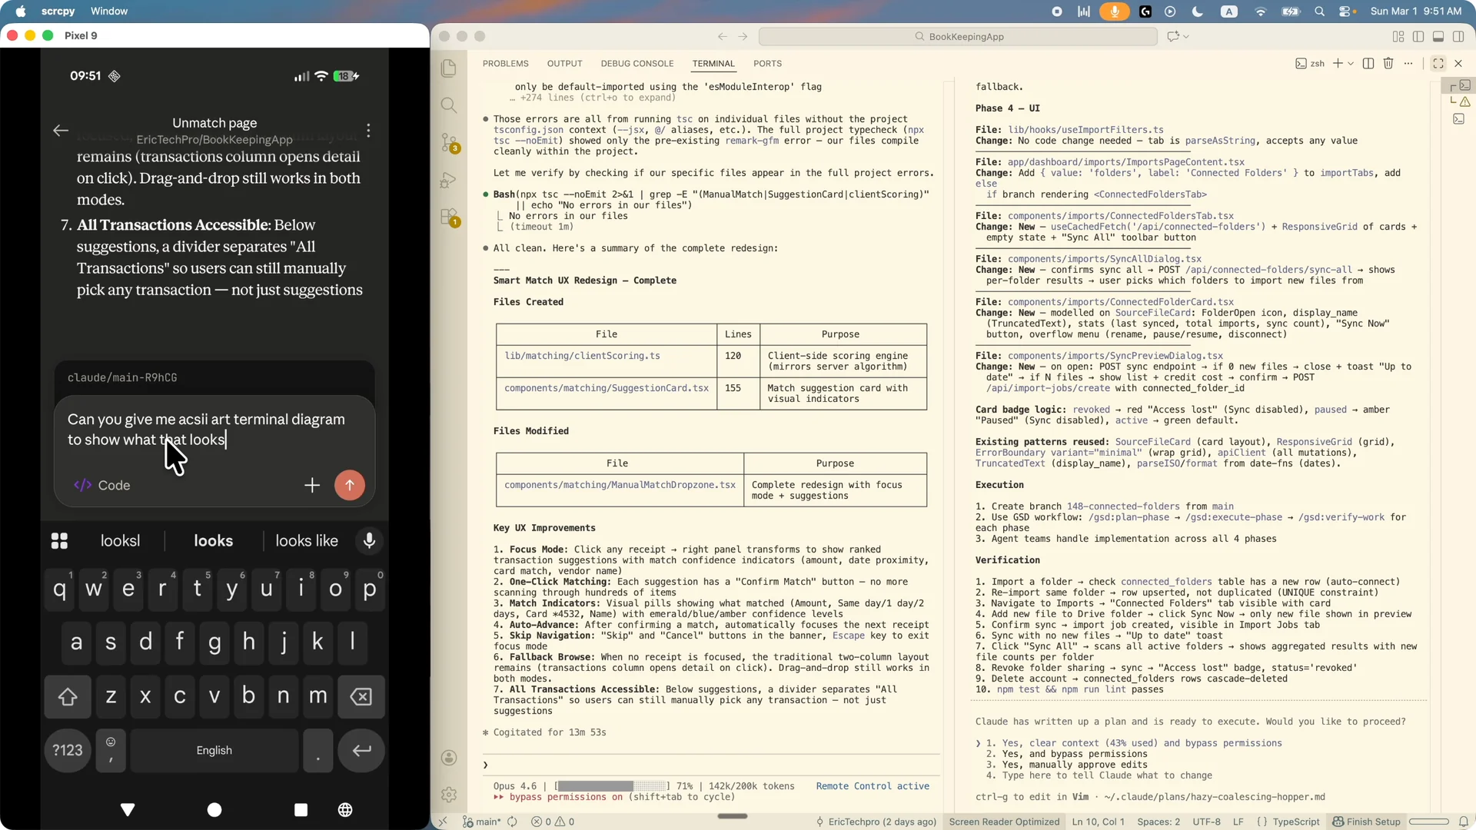Open macOS Spotlight search icon
The image size is (1476, 830).
point(1319,12)
